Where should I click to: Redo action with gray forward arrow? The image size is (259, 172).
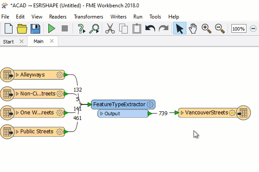pyautogui.click(x=164, y=28)
